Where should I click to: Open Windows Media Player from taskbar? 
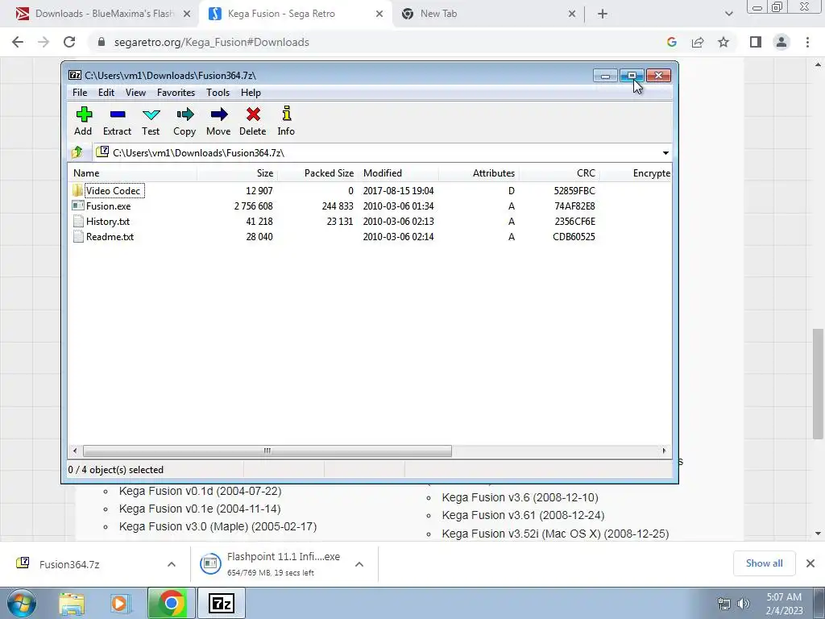click(119, 603)
